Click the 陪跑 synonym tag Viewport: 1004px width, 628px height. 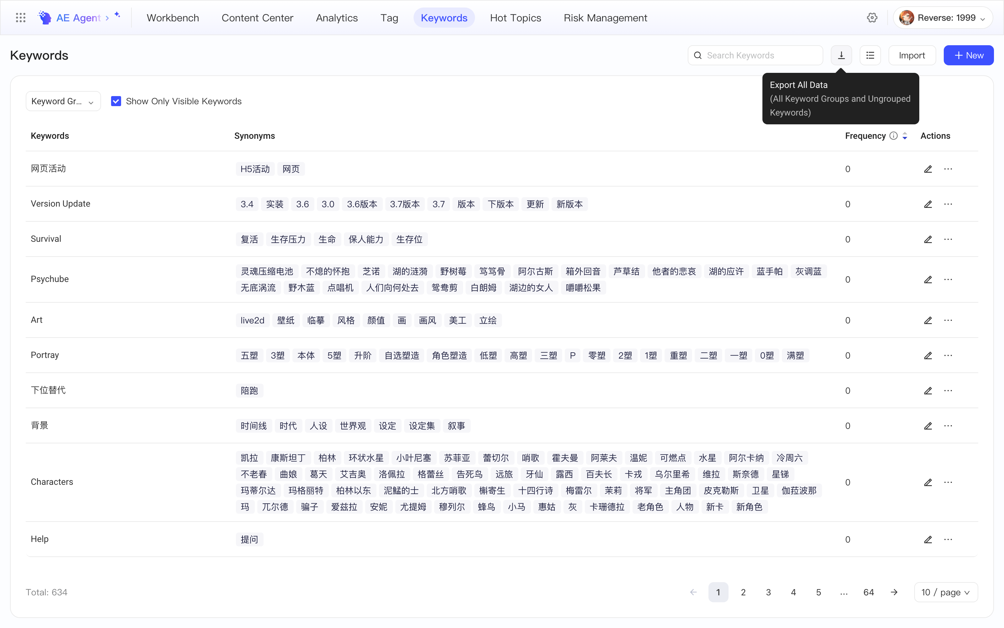point(249,391)
